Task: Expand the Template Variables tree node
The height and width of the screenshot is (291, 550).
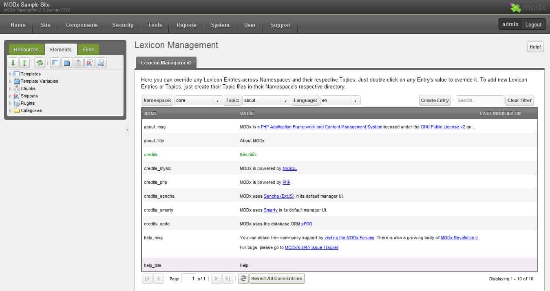Action: pyautogui.click(x=11, y=82)
